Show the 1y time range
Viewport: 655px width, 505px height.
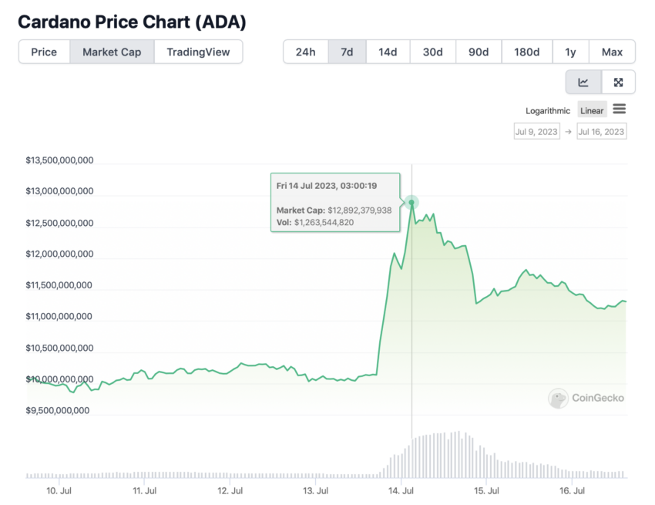point(570,52)
